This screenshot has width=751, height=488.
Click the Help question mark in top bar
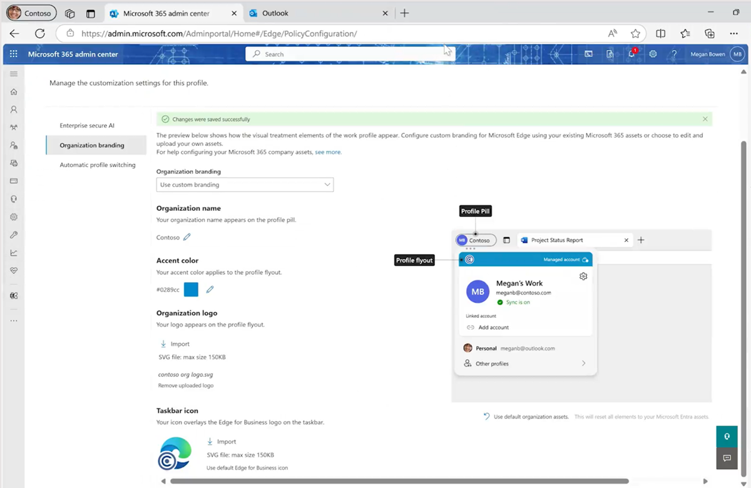click(674, 54)
